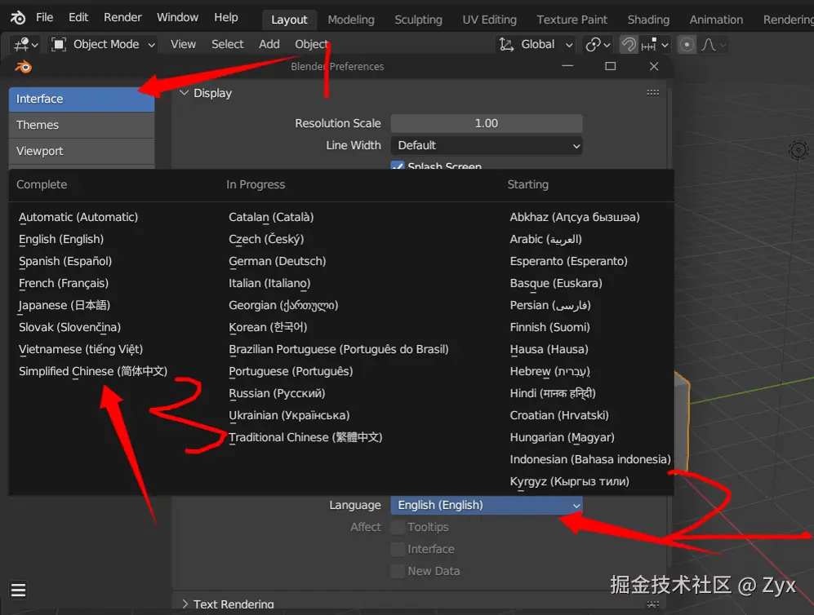
Task: Click the Blender logo icon in the menu bar
Action: 18,18
